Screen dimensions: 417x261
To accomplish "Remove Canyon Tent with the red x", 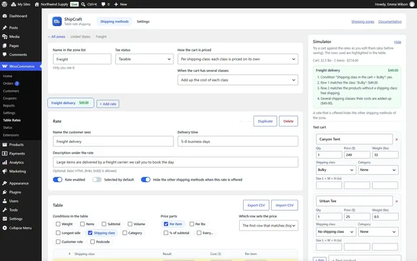I will [x=397, y=139].
